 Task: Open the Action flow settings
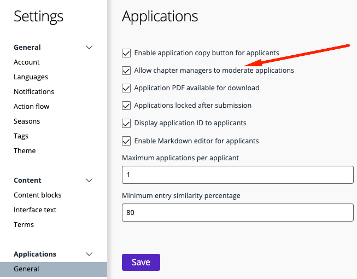(31, 107)
